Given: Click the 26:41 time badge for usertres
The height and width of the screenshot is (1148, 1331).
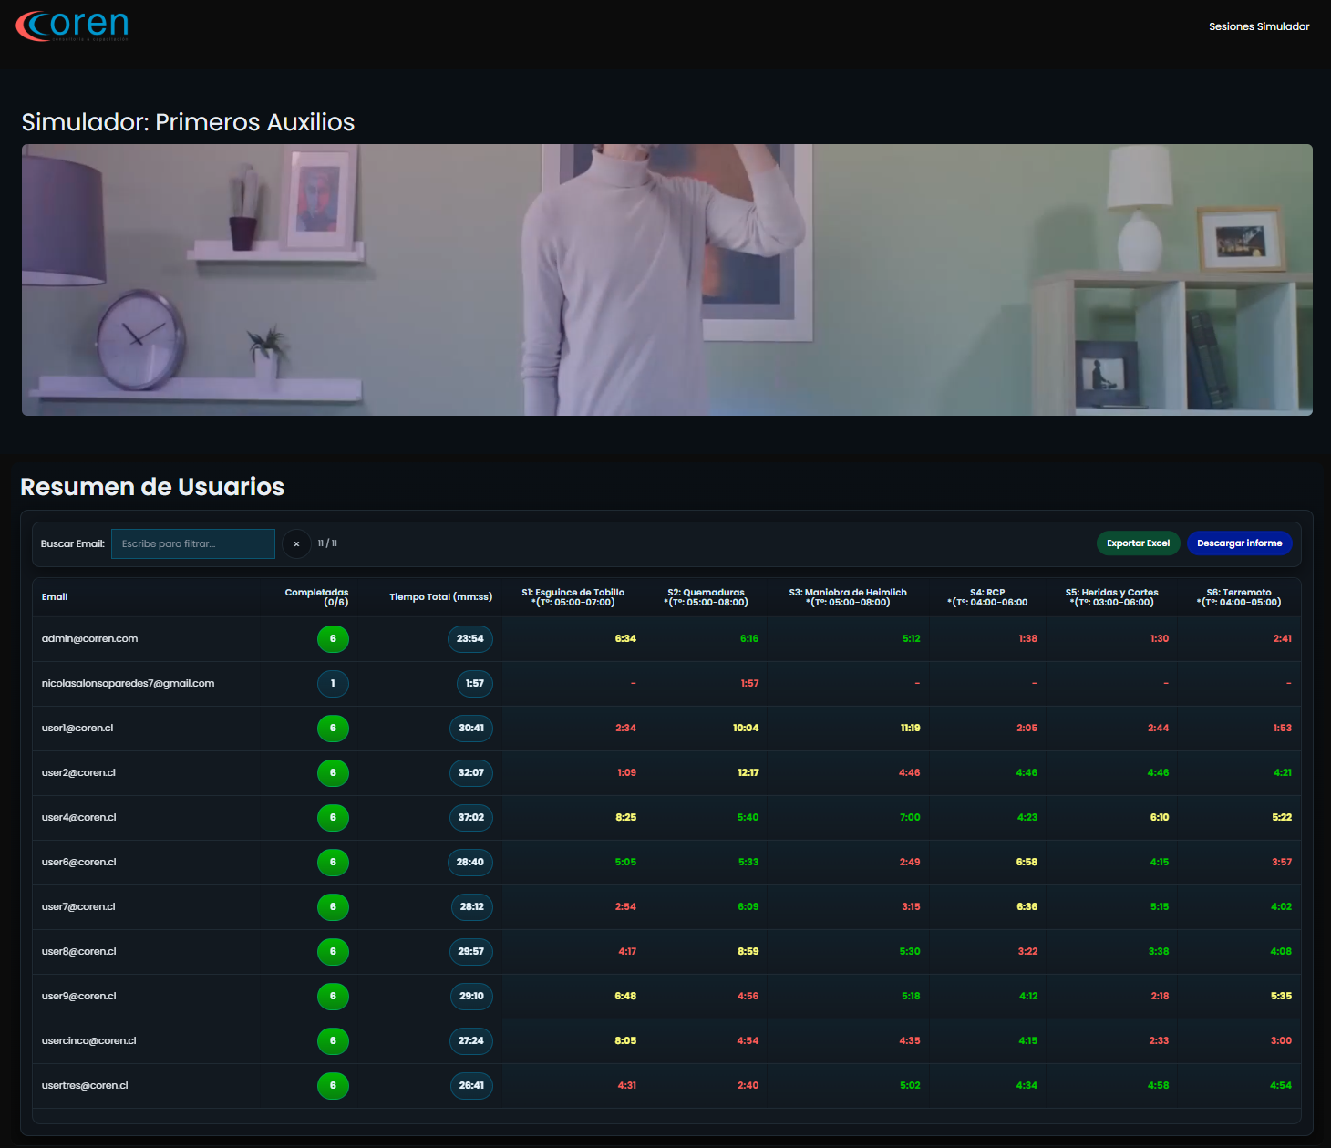Looking at the screenshot, I should pos(470,1086).
